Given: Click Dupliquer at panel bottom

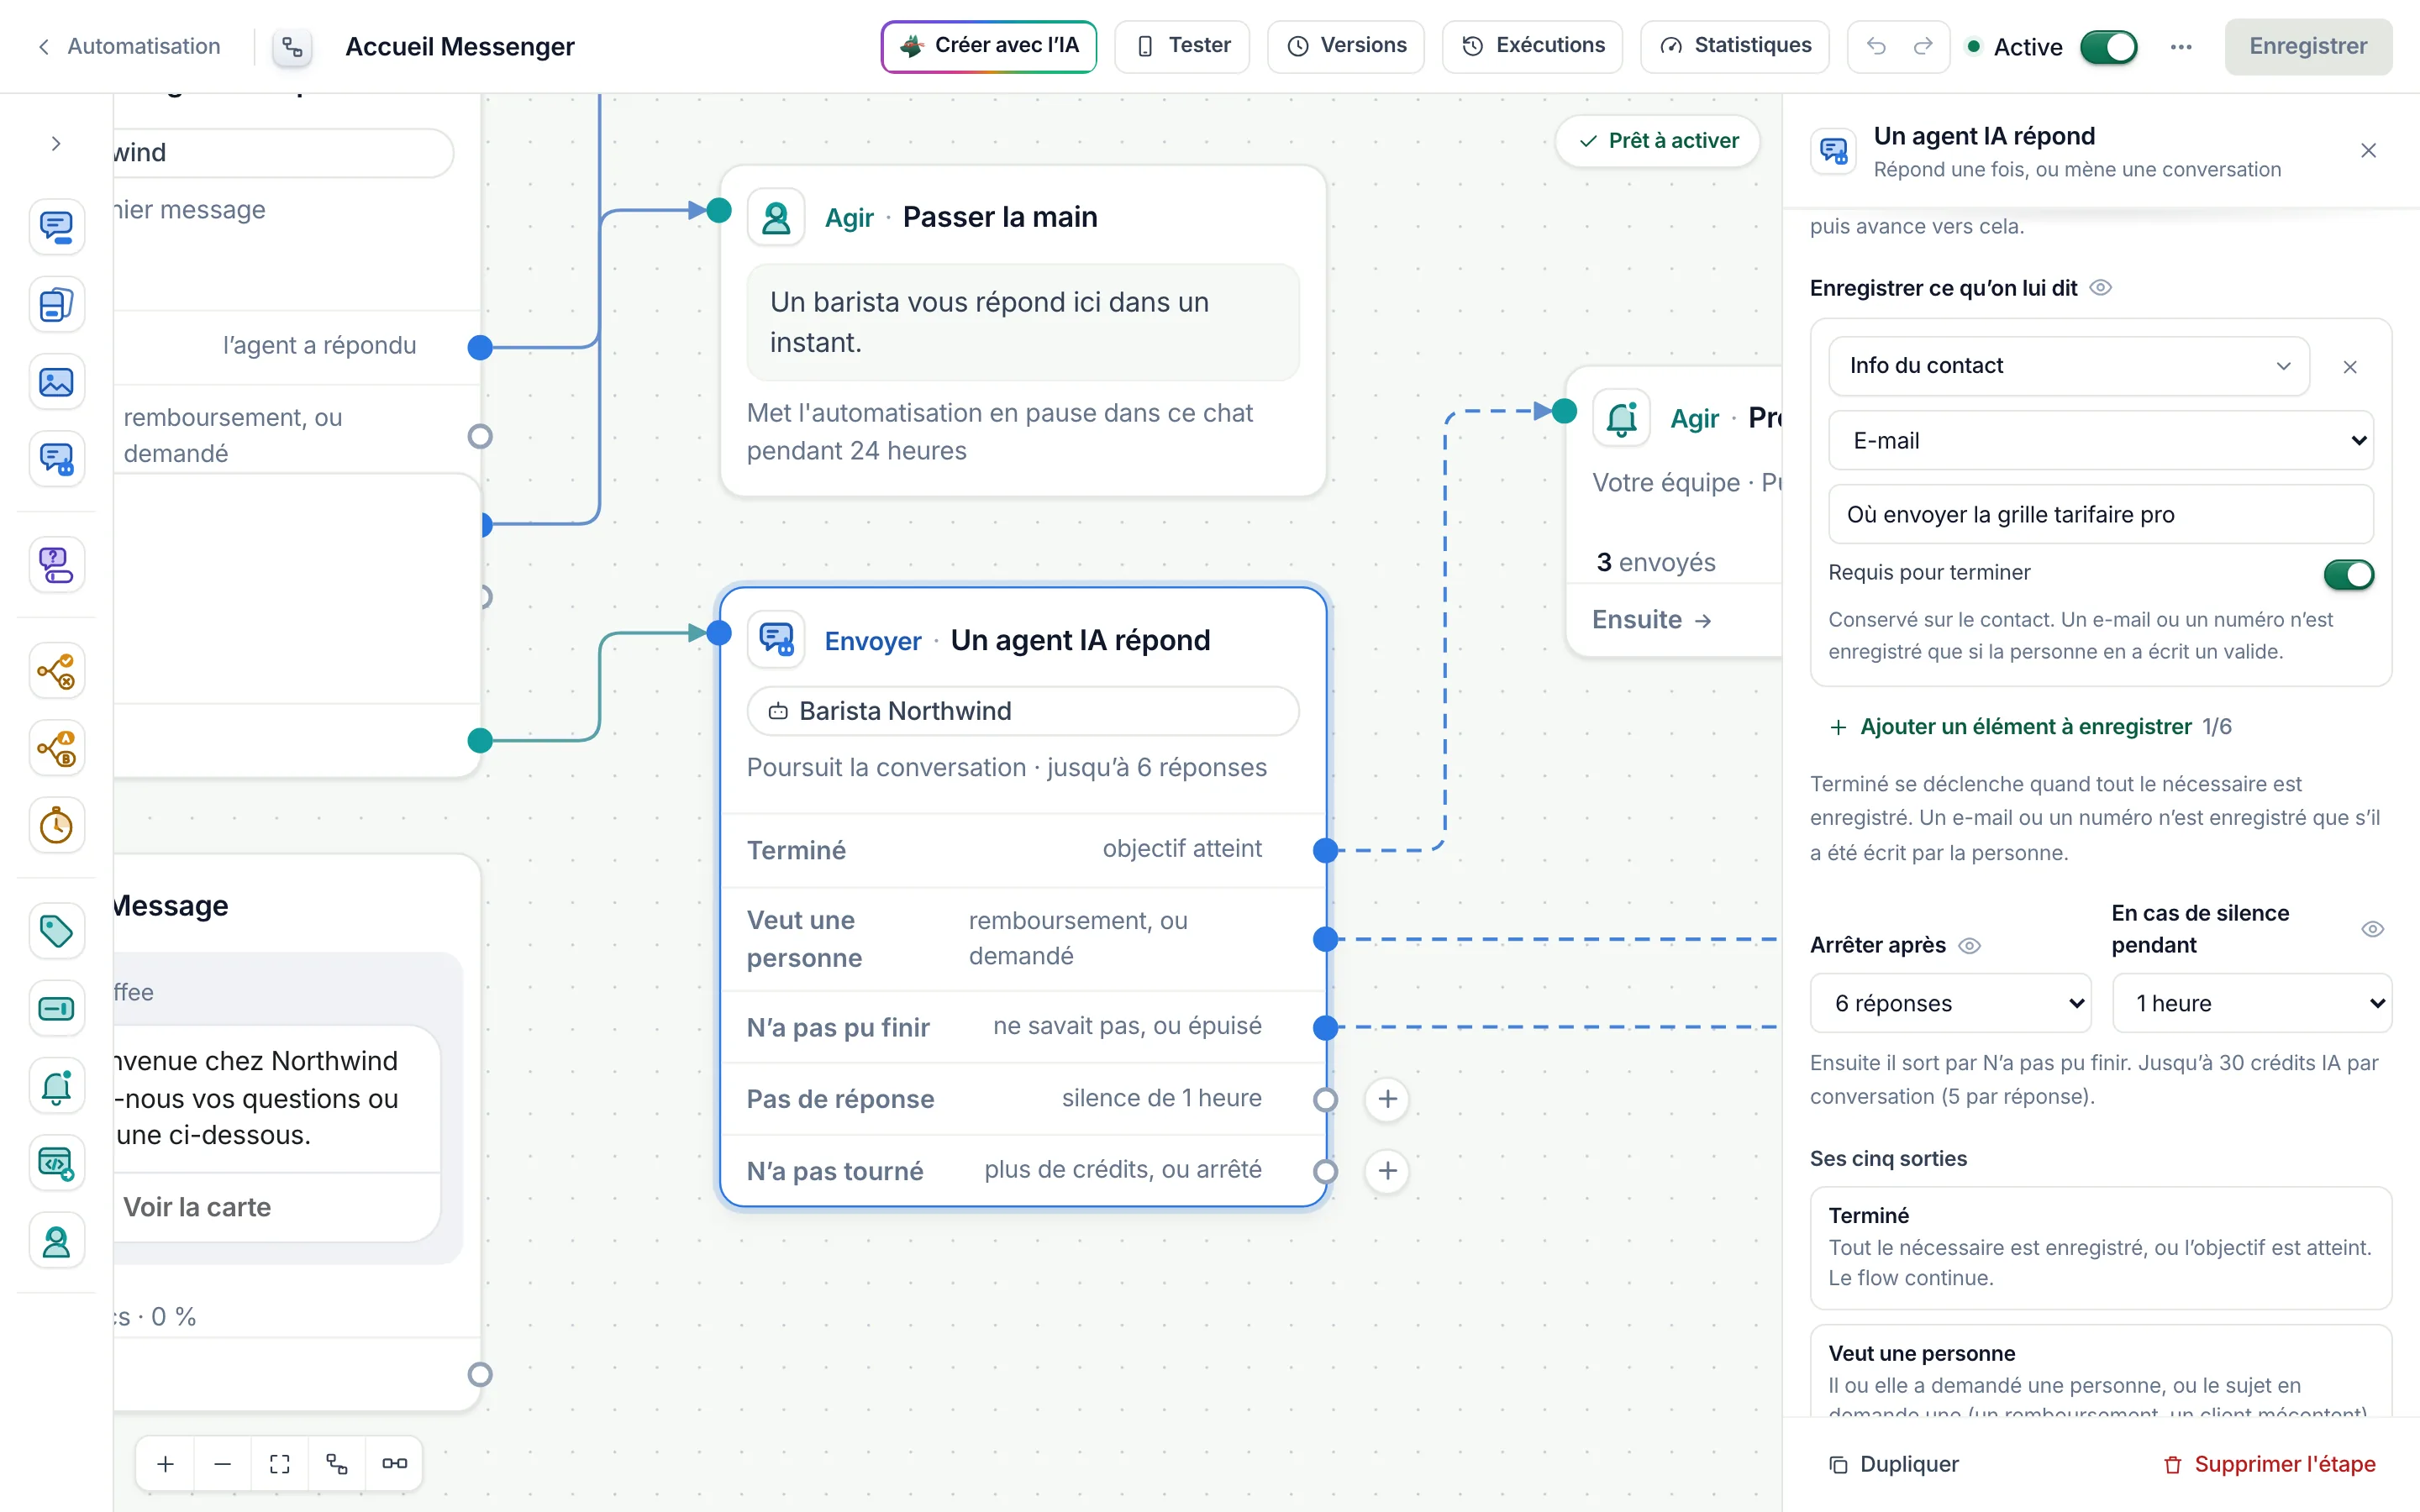Looking at the screenshot, I should (x=1894, y=1464).
